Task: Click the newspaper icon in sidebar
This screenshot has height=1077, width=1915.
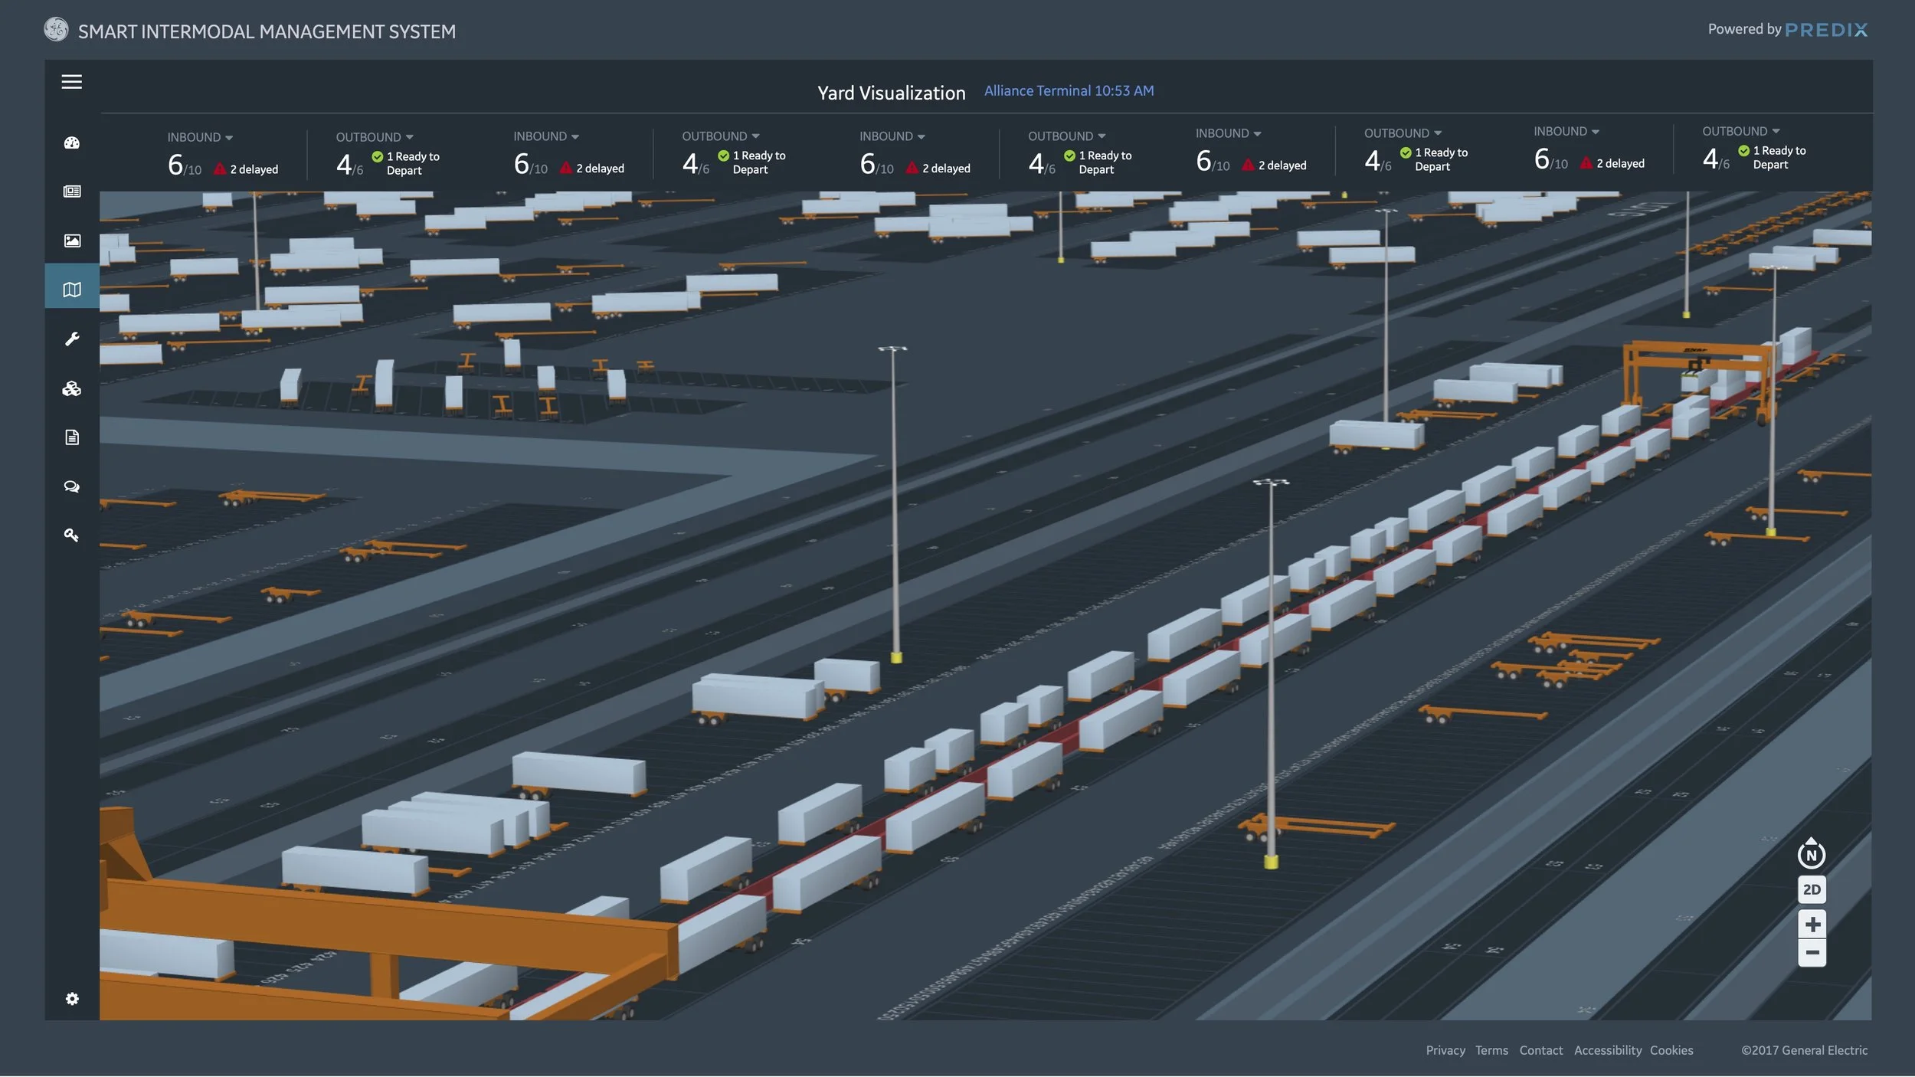Action: click(x=72, y=192)
